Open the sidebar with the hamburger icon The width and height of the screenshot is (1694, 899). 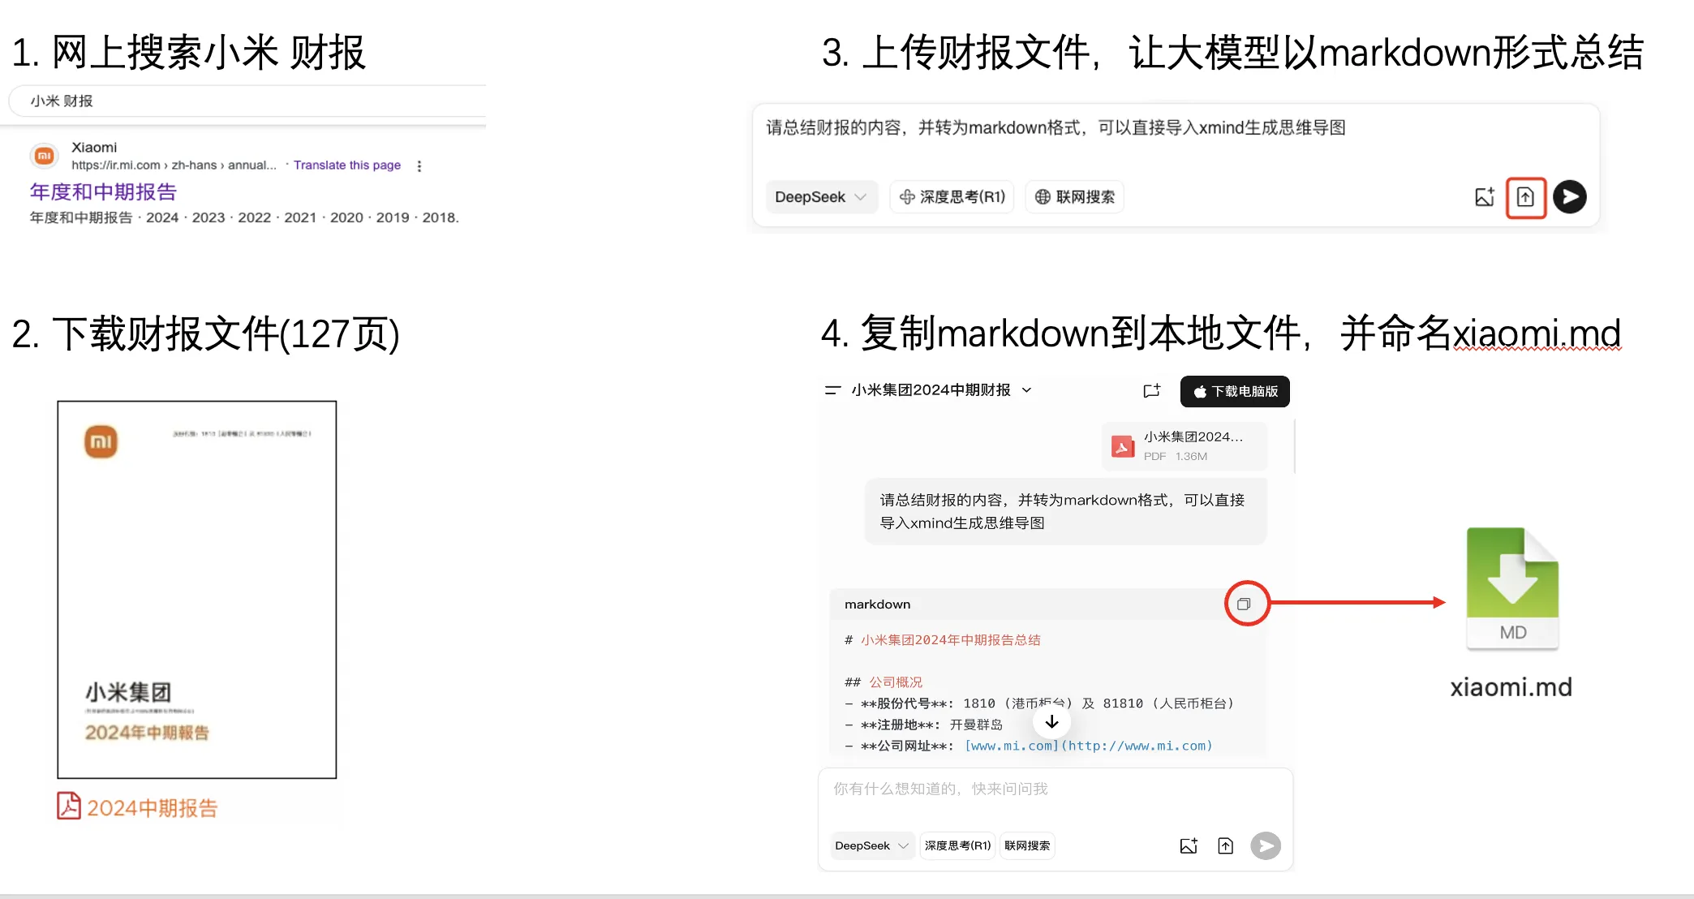832,389
